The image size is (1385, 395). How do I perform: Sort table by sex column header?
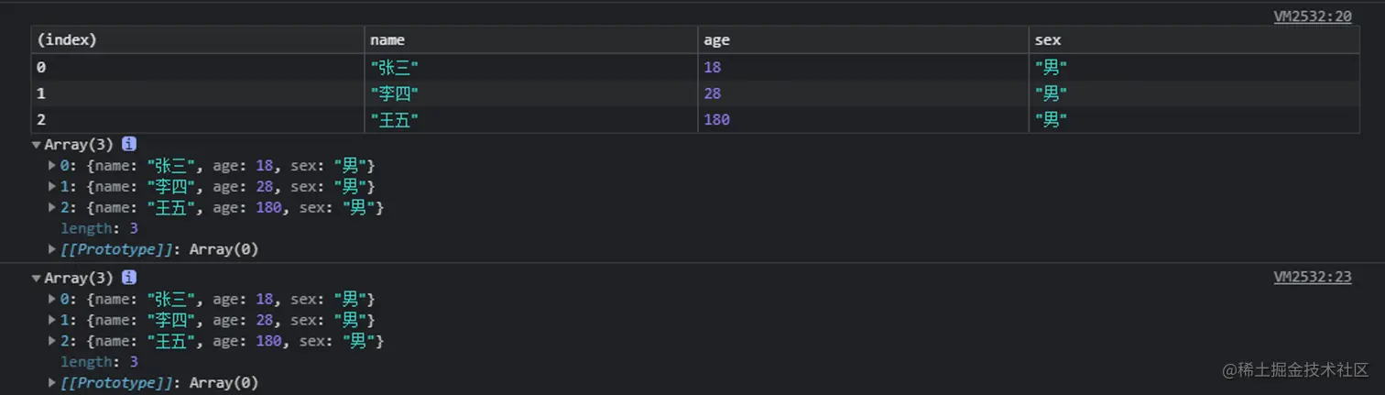pos(1194,40)
